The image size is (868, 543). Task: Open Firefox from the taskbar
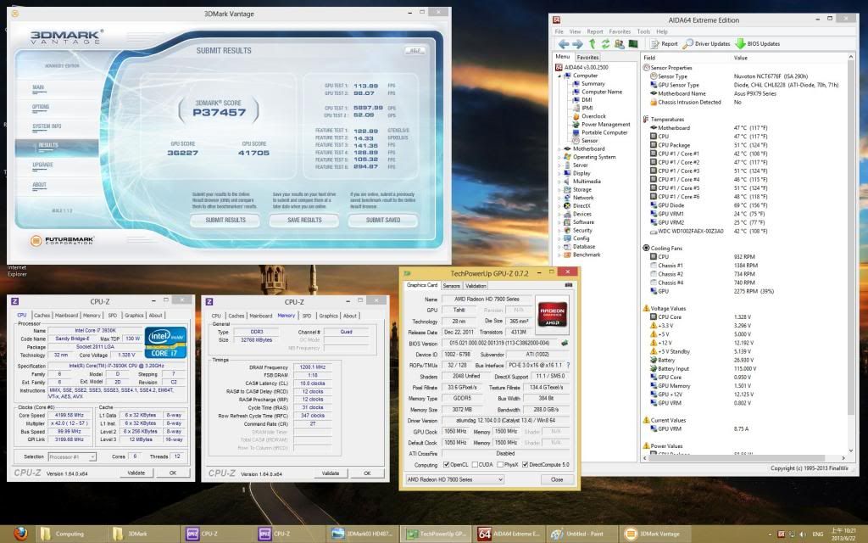20,534
